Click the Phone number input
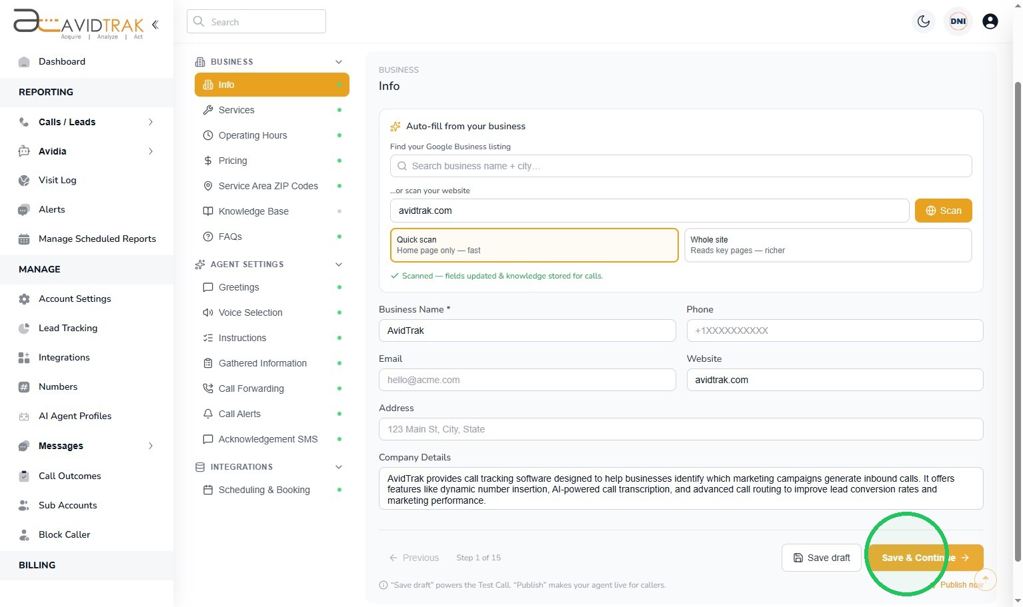Image resolution: width=1023 pixels, height=607 pixels. (835, 330)
